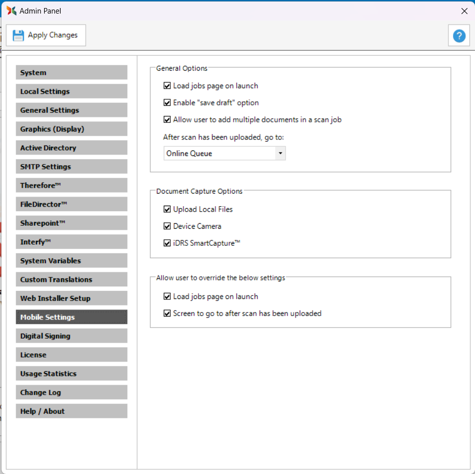Click the blue help question mark icon

click(459, 36)
